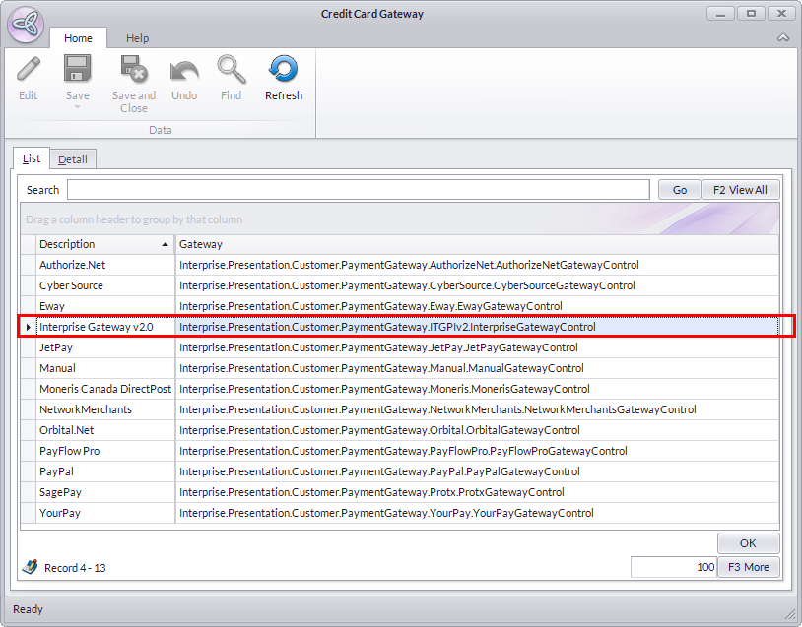802x627 pixels.
Task: Click the F3 More button
Action: coord(748,567)
